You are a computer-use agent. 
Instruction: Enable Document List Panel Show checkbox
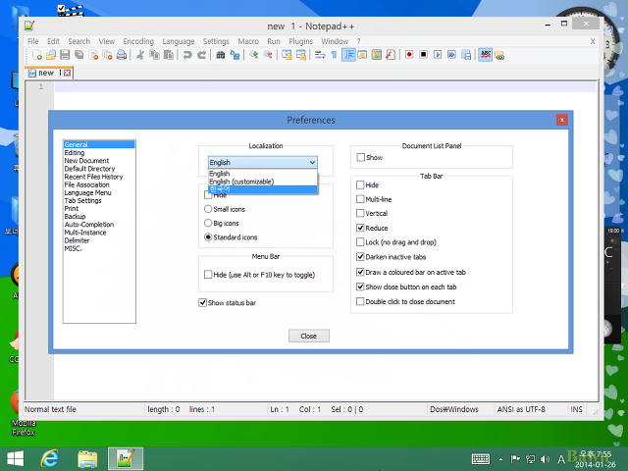click(x=361, y=157)
